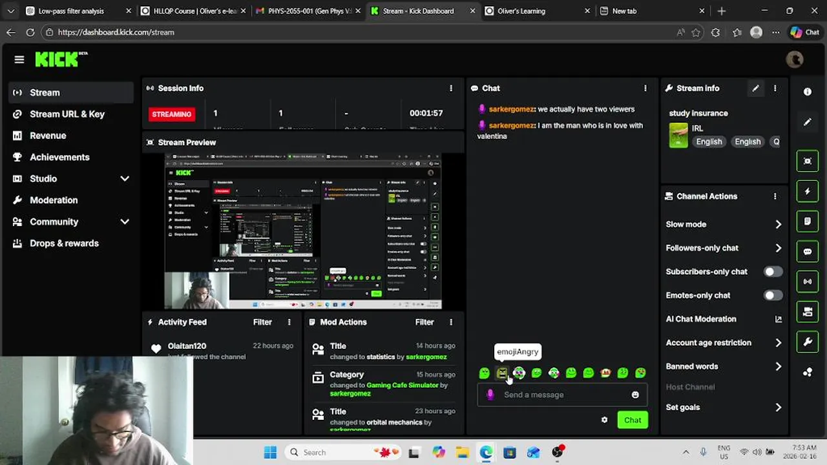Toggle Chat bubble widget in right sidebar
Viewport: 827px width, 465px height.
point(808,251)
